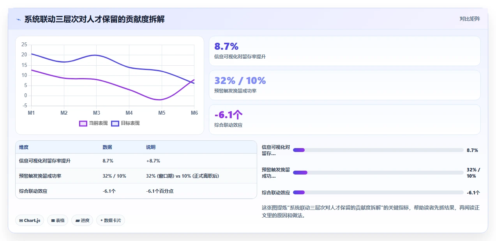The height and width of the screenshot is (241, 496).
Task: Toggle the 目标表现 legend item
Action: (x=125, y=123)
